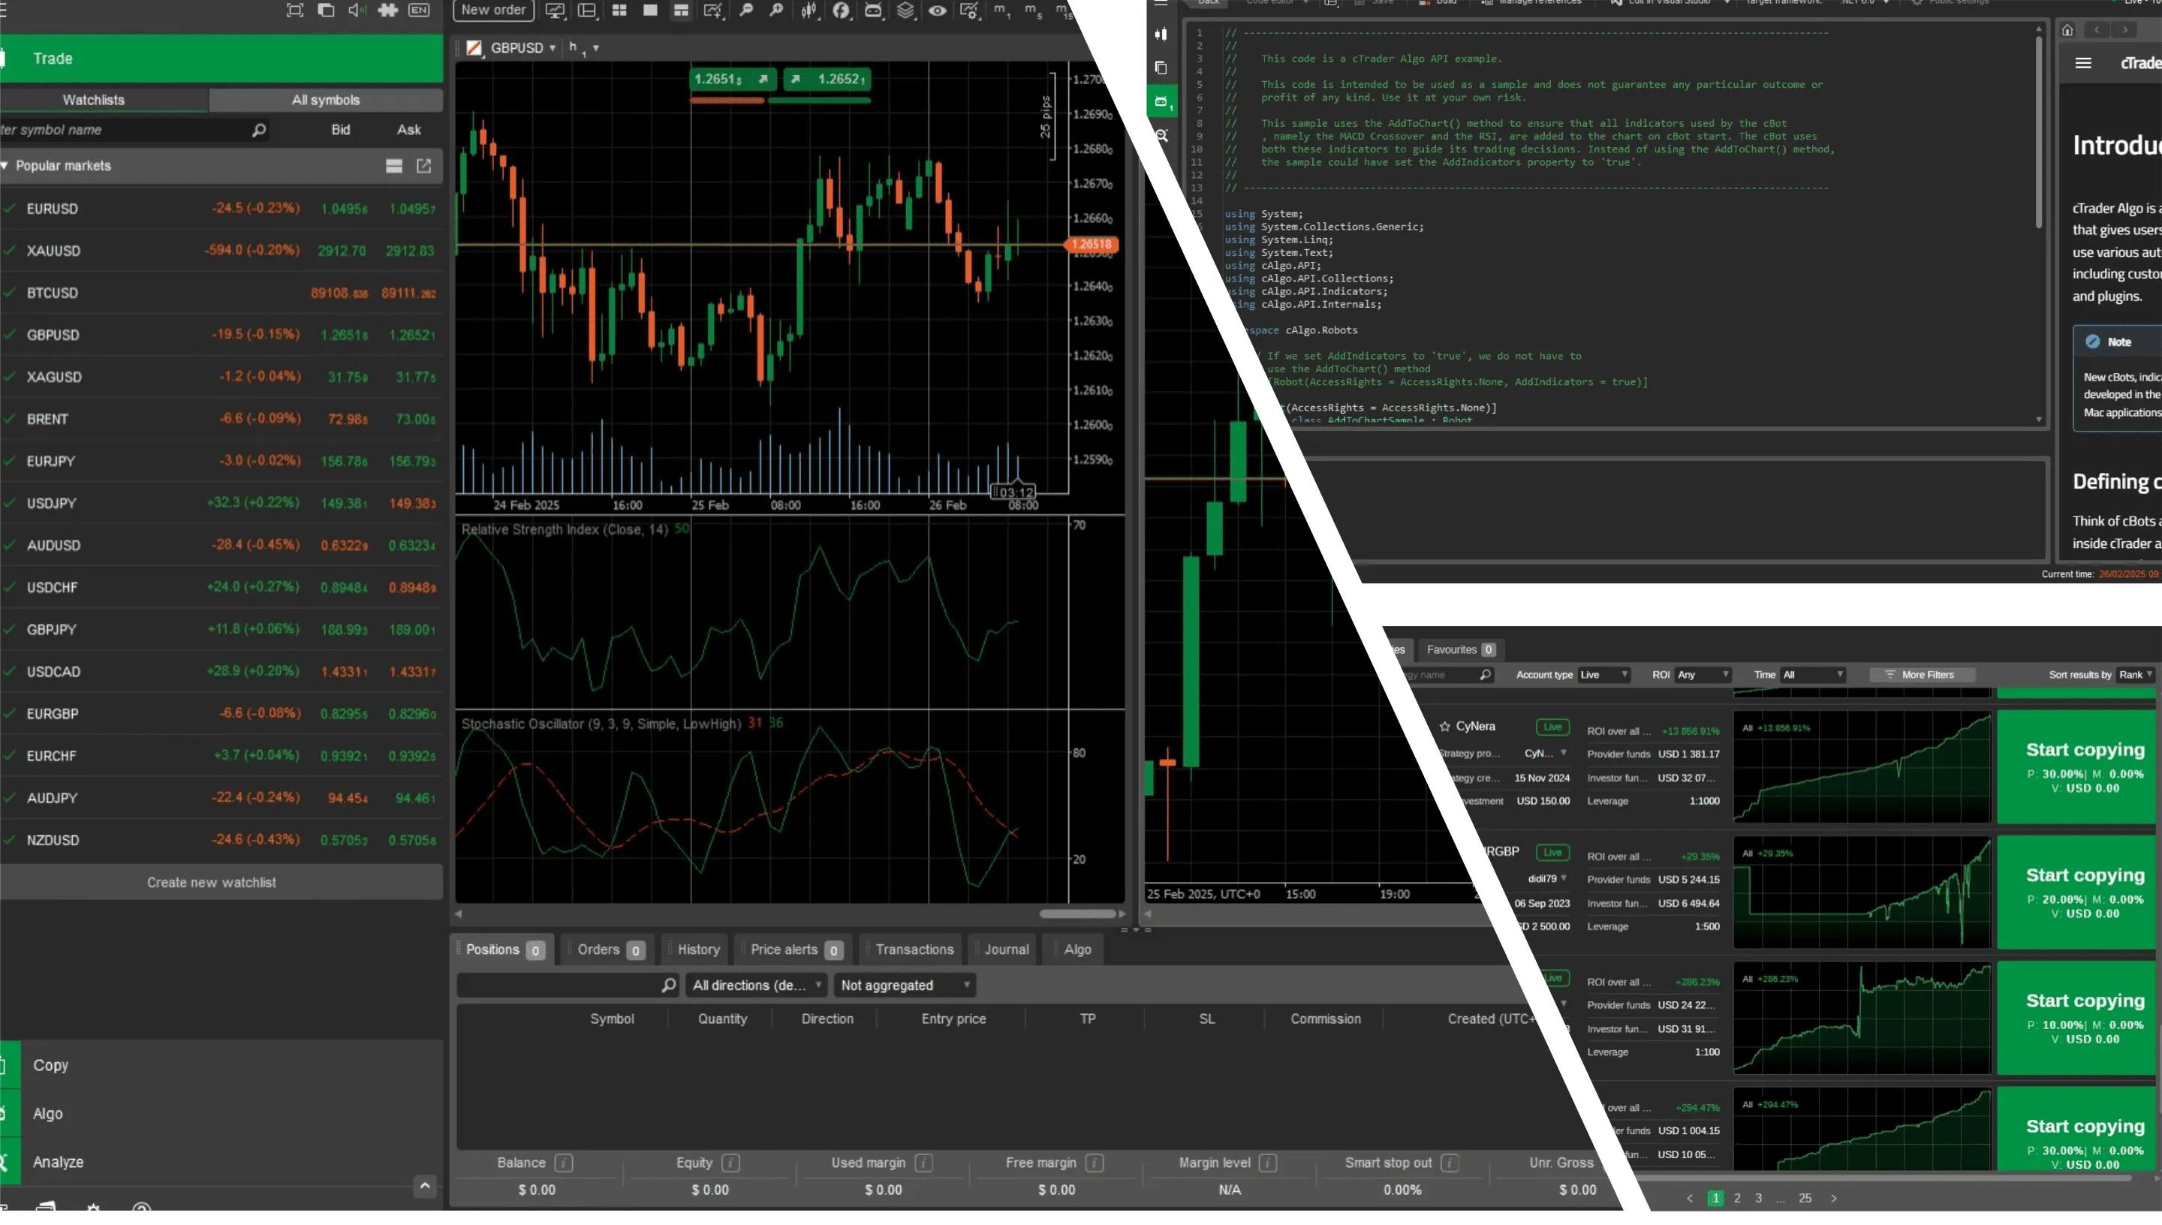Open the Not aggregated dropdown
This screenshot has height=1225, width=2162.
(905, 986)
